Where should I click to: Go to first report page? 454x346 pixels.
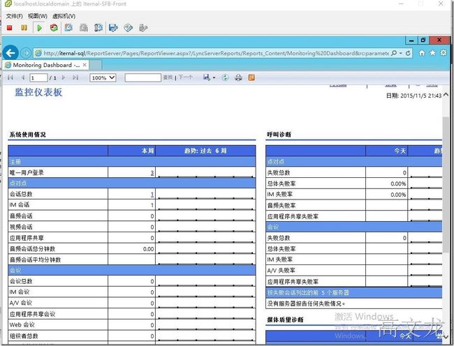tap(10, 77)
